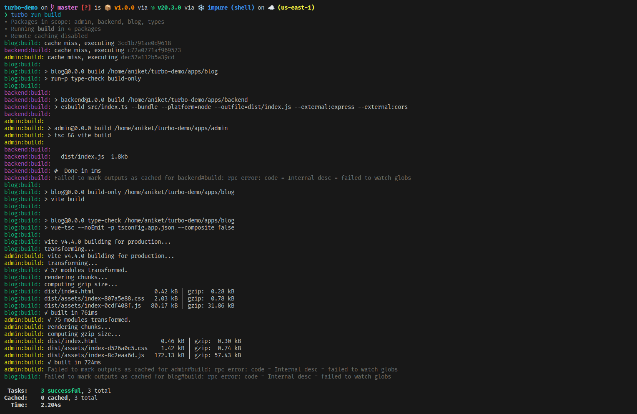The image size is (637, 414).
Task: Click the Node.js icon before v20.3.0
Action: (153, 8)
